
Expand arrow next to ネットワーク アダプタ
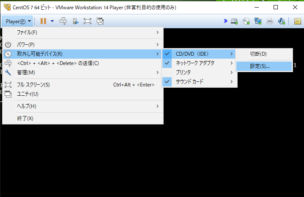pyautogui.click(x=232, y=63)
